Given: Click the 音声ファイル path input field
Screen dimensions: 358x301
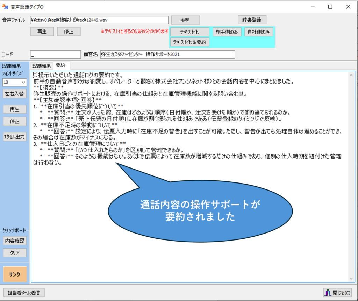Looking at the screenshot, I should click(99, 20).
